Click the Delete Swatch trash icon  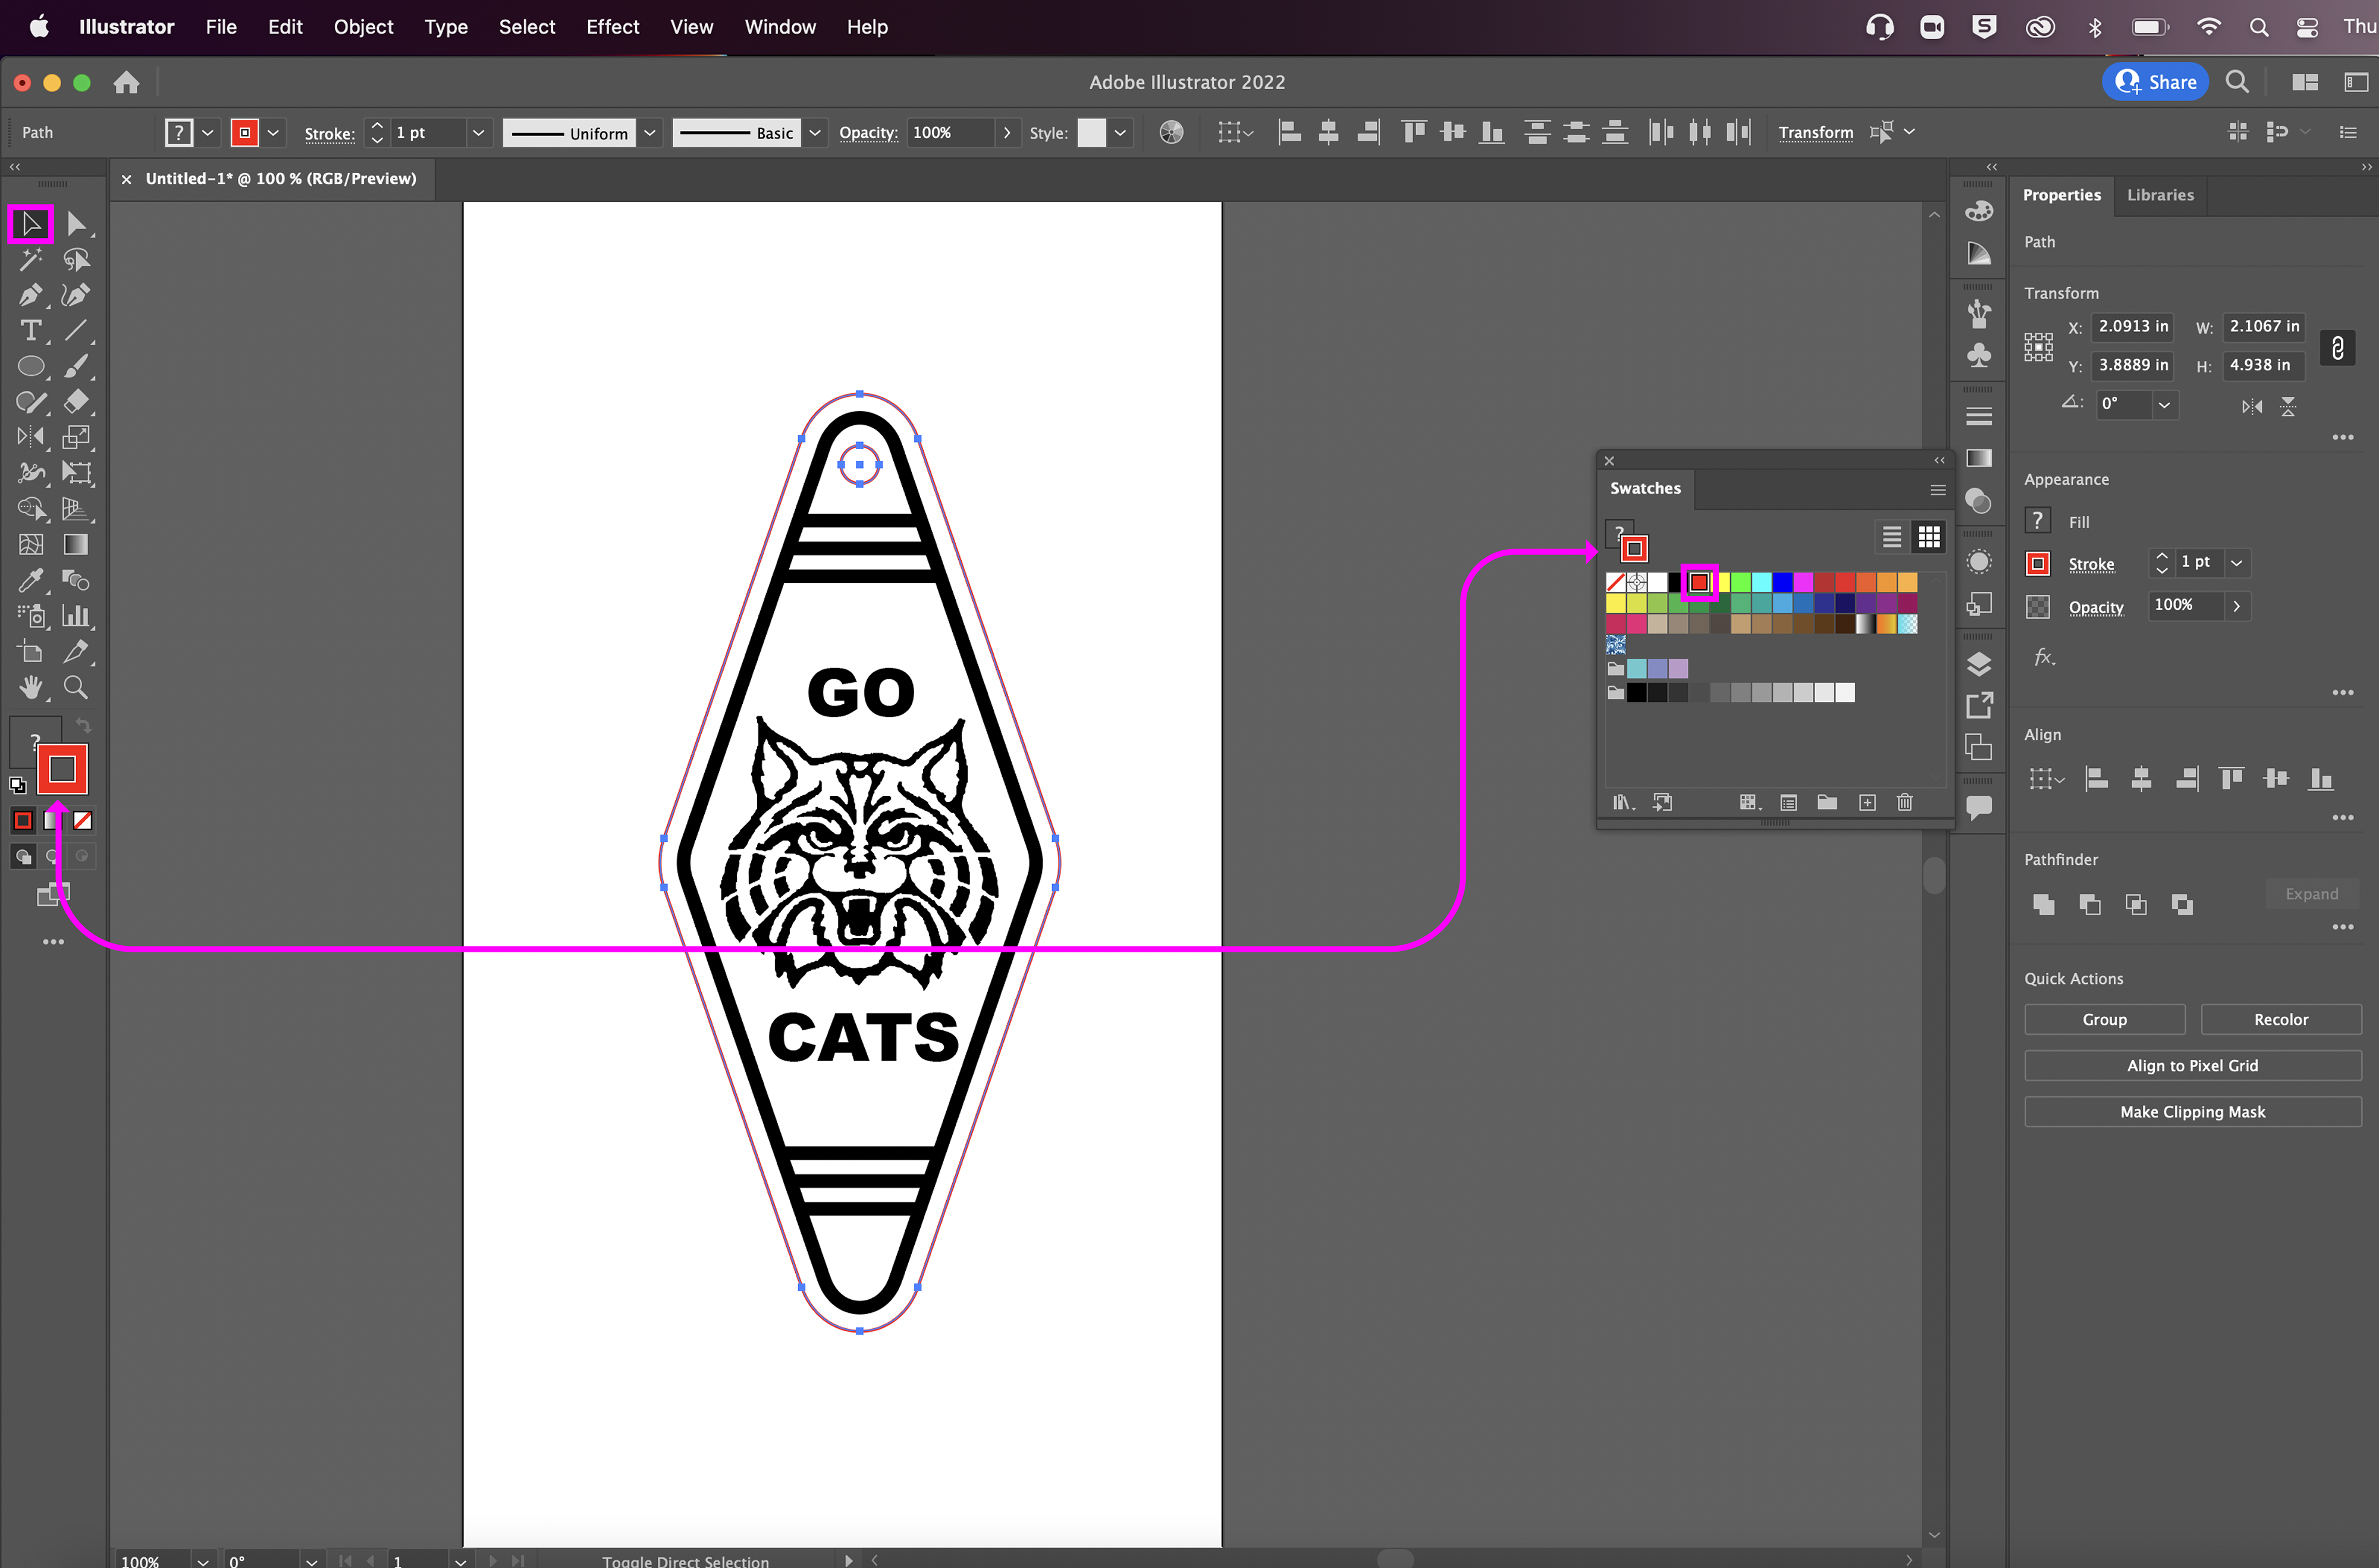[x=1904, y=803]
